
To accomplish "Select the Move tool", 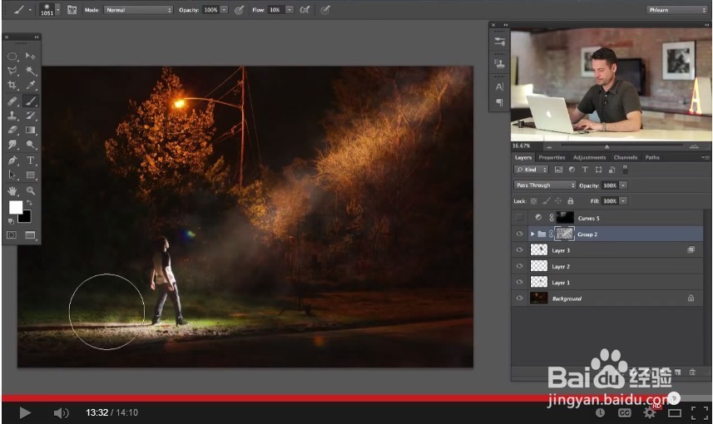I will click(31, 56).
